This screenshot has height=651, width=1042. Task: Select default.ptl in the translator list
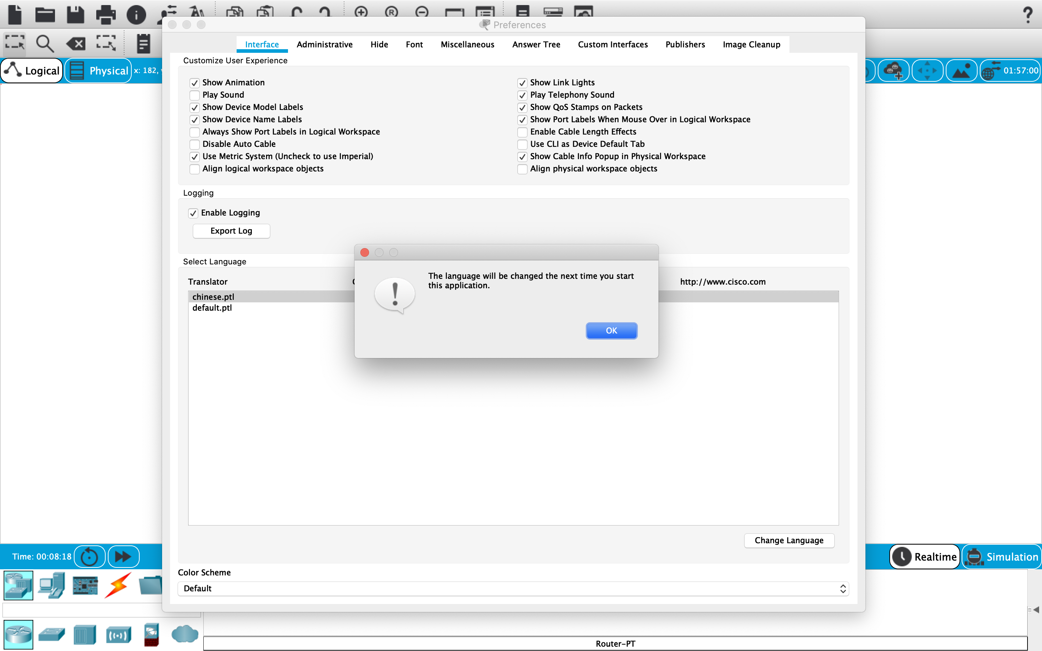[x=212, y=308]
